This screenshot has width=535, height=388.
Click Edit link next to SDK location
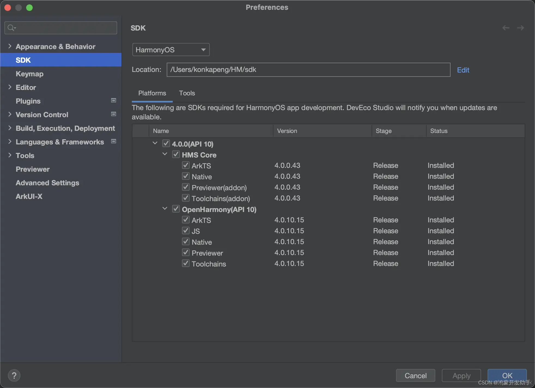(x=463, y=70)
